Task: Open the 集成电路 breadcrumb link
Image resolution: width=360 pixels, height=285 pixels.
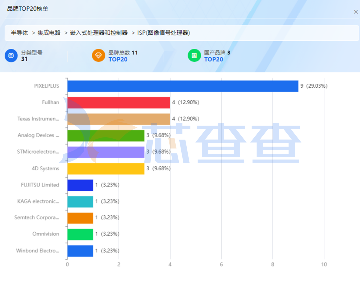Action: (x=49, y=33)
